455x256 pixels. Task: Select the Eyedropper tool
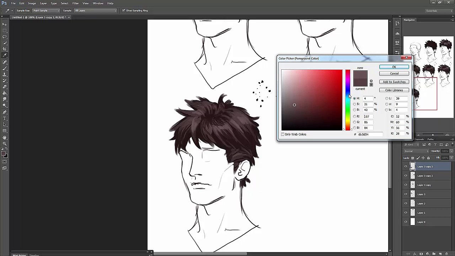[x=5, y=55]
